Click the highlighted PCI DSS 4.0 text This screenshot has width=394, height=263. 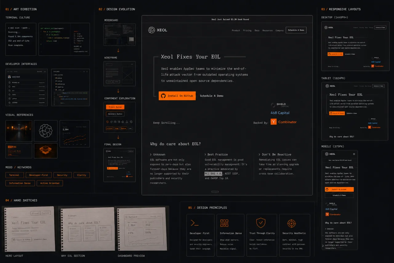pos(213,174)
